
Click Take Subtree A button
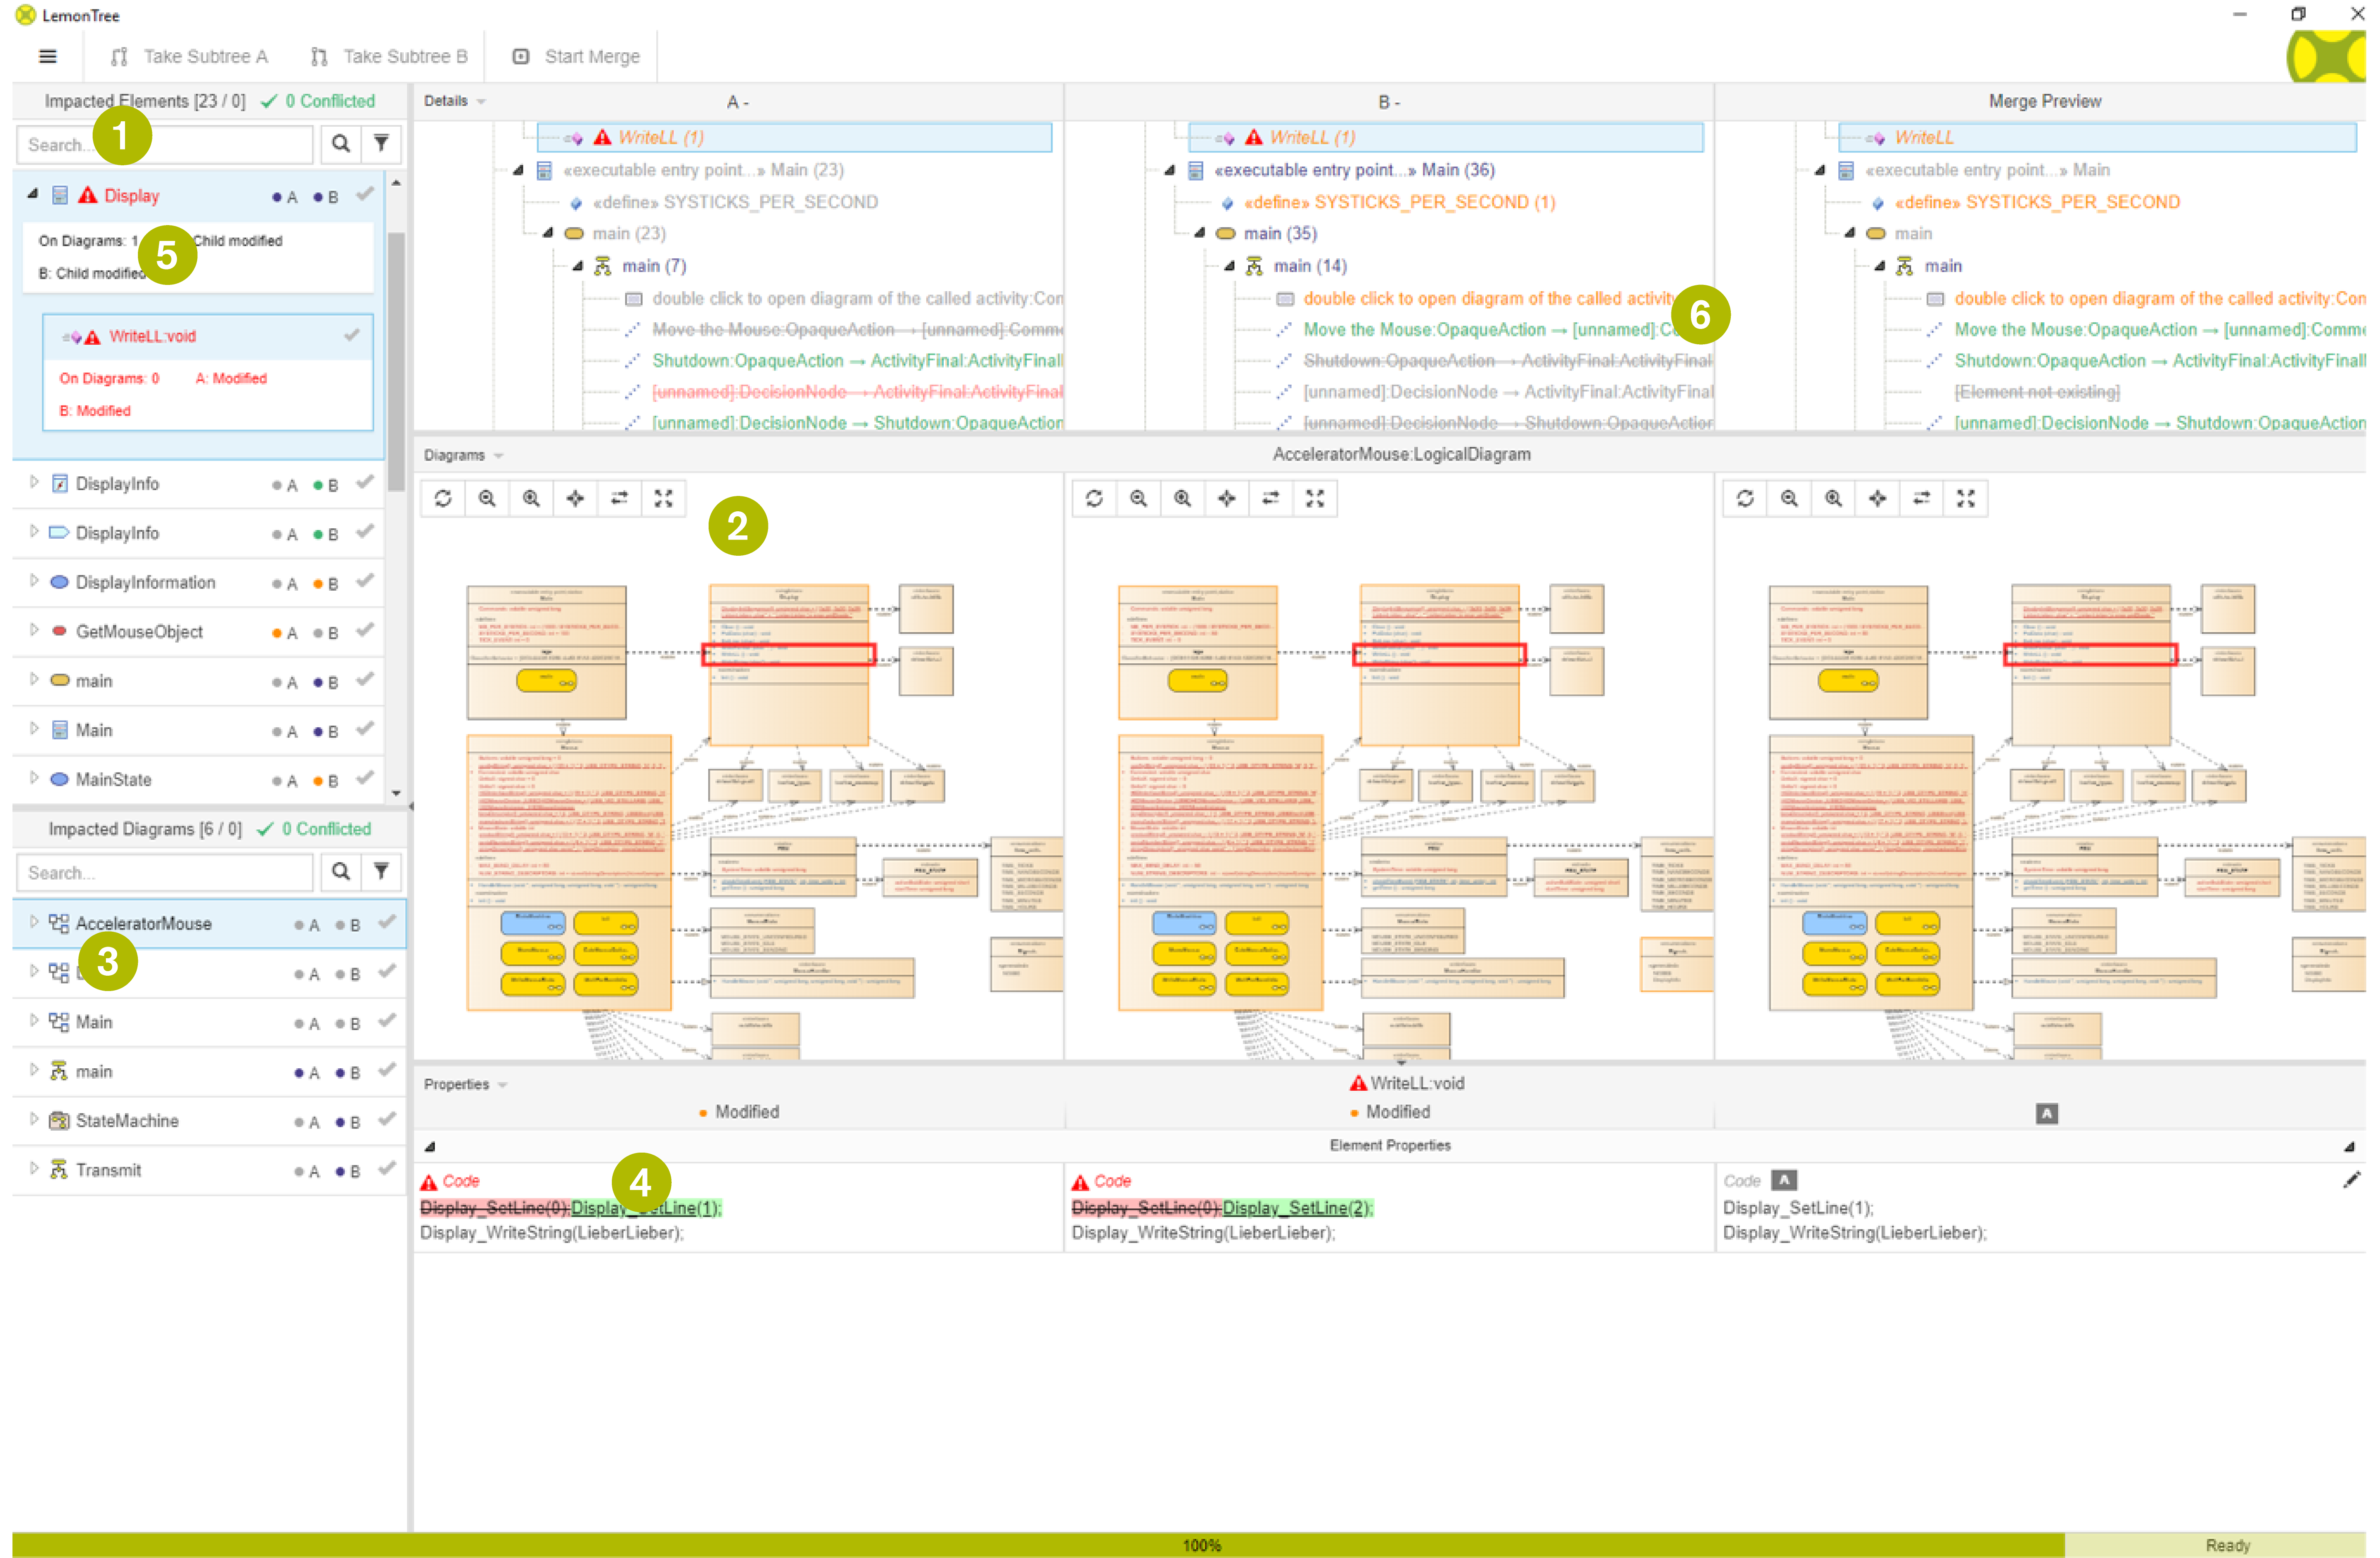(189, 56)
